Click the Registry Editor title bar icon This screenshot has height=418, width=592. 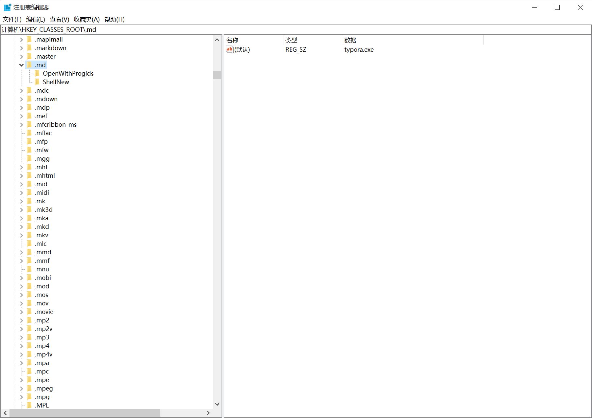(7, 7)
